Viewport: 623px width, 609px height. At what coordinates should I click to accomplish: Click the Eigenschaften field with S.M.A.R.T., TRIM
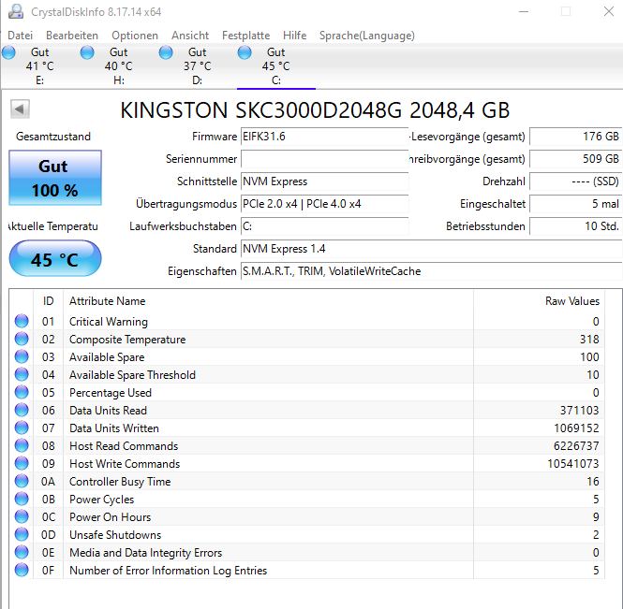(x=431, y=271)
